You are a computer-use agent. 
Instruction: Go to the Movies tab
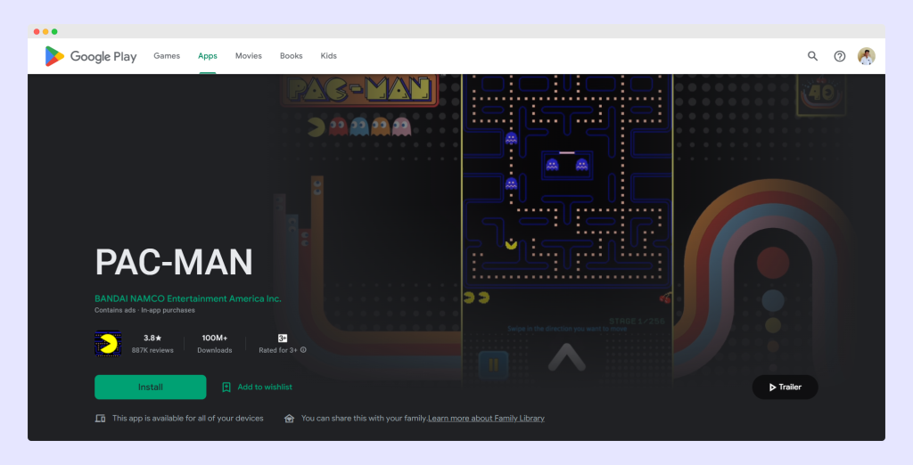[x=249, y=56]
